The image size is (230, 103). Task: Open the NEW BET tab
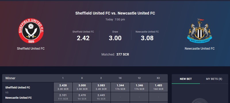(x=186, y=79)
